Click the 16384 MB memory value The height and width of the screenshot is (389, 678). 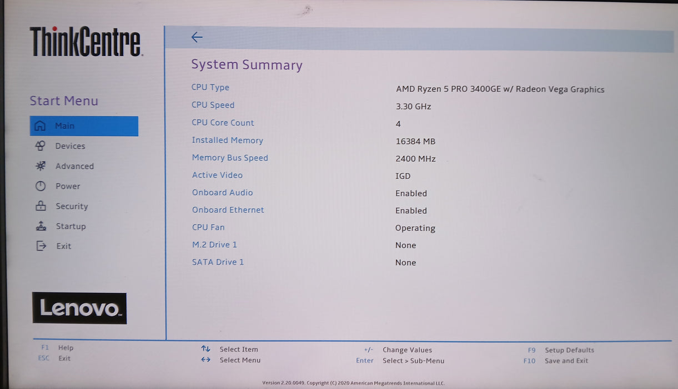(x=415, y=141)
